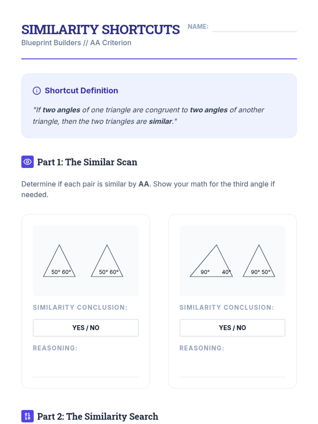This screenshot has height=424, width=318.
Task: Click Part 2: The Similarity Search heading
Action: tap(98, 416)
